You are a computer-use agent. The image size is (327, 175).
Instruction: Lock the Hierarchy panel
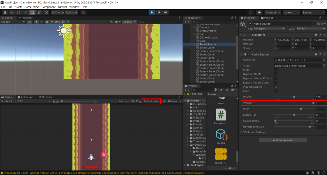[232, 18]
